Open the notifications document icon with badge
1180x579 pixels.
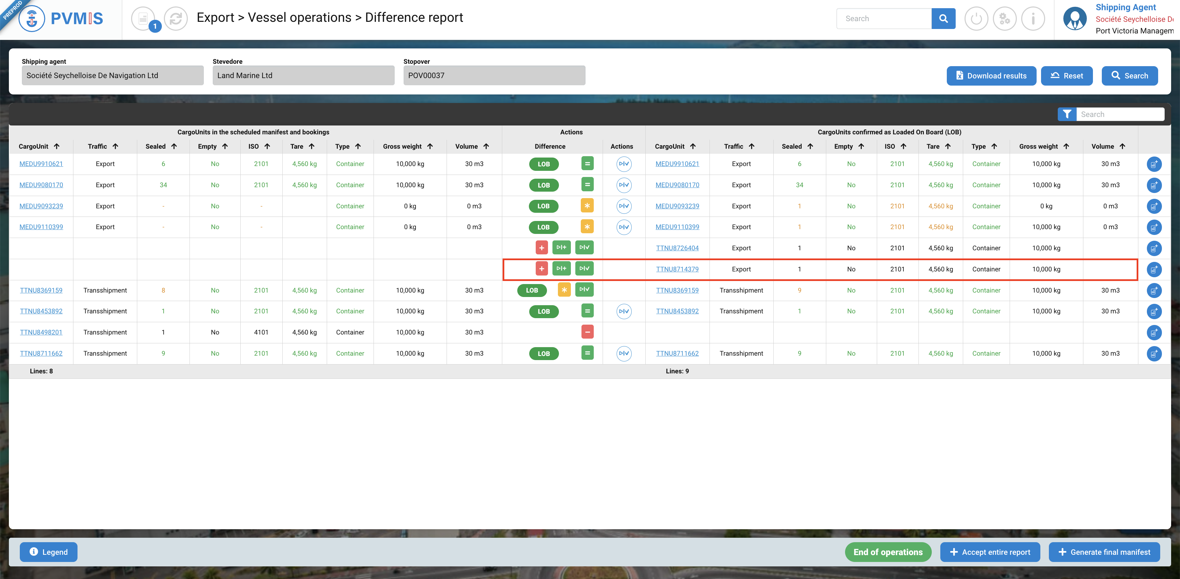click(x=143, y=19)
